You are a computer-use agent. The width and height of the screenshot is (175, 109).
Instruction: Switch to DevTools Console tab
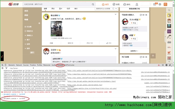pyautogui.click(x=60, y=65)
